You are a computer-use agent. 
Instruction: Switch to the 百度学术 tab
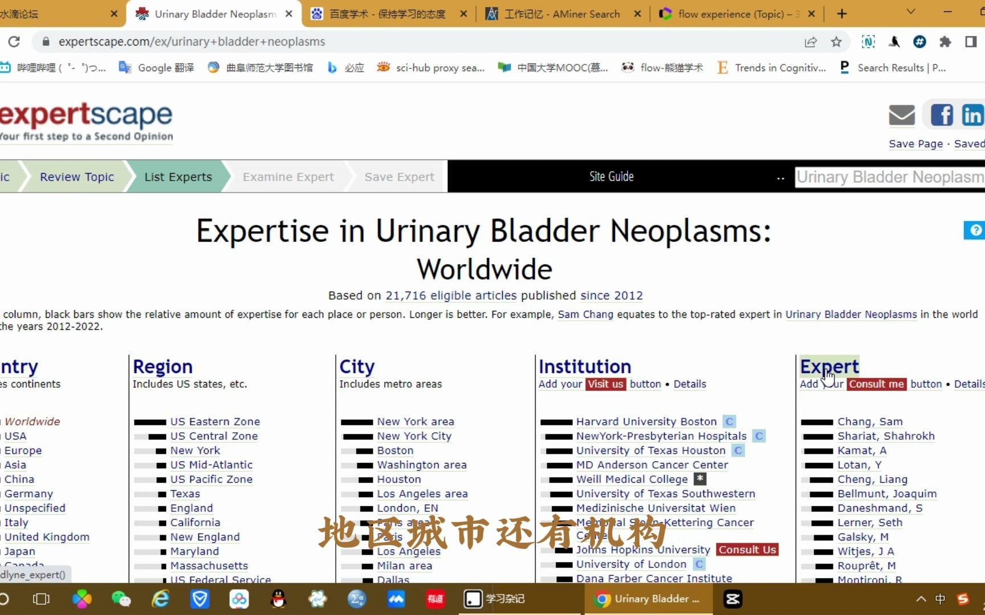coord(388,14)
